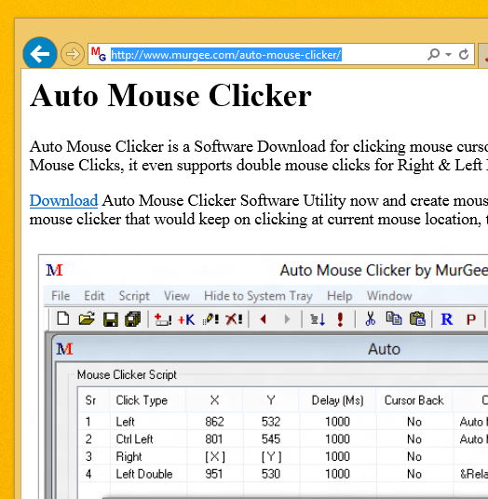The image size is (488, 499).
Task: Click the [Y] placeholder cell in row 3
Action: pyautogui.click(x=271, y=457)
